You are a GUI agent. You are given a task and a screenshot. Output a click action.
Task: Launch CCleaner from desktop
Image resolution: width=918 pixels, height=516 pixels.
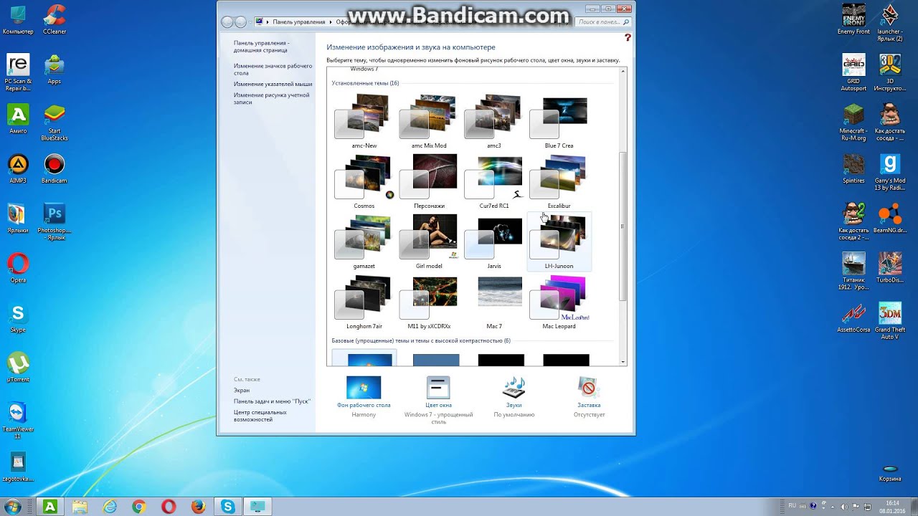55,20
